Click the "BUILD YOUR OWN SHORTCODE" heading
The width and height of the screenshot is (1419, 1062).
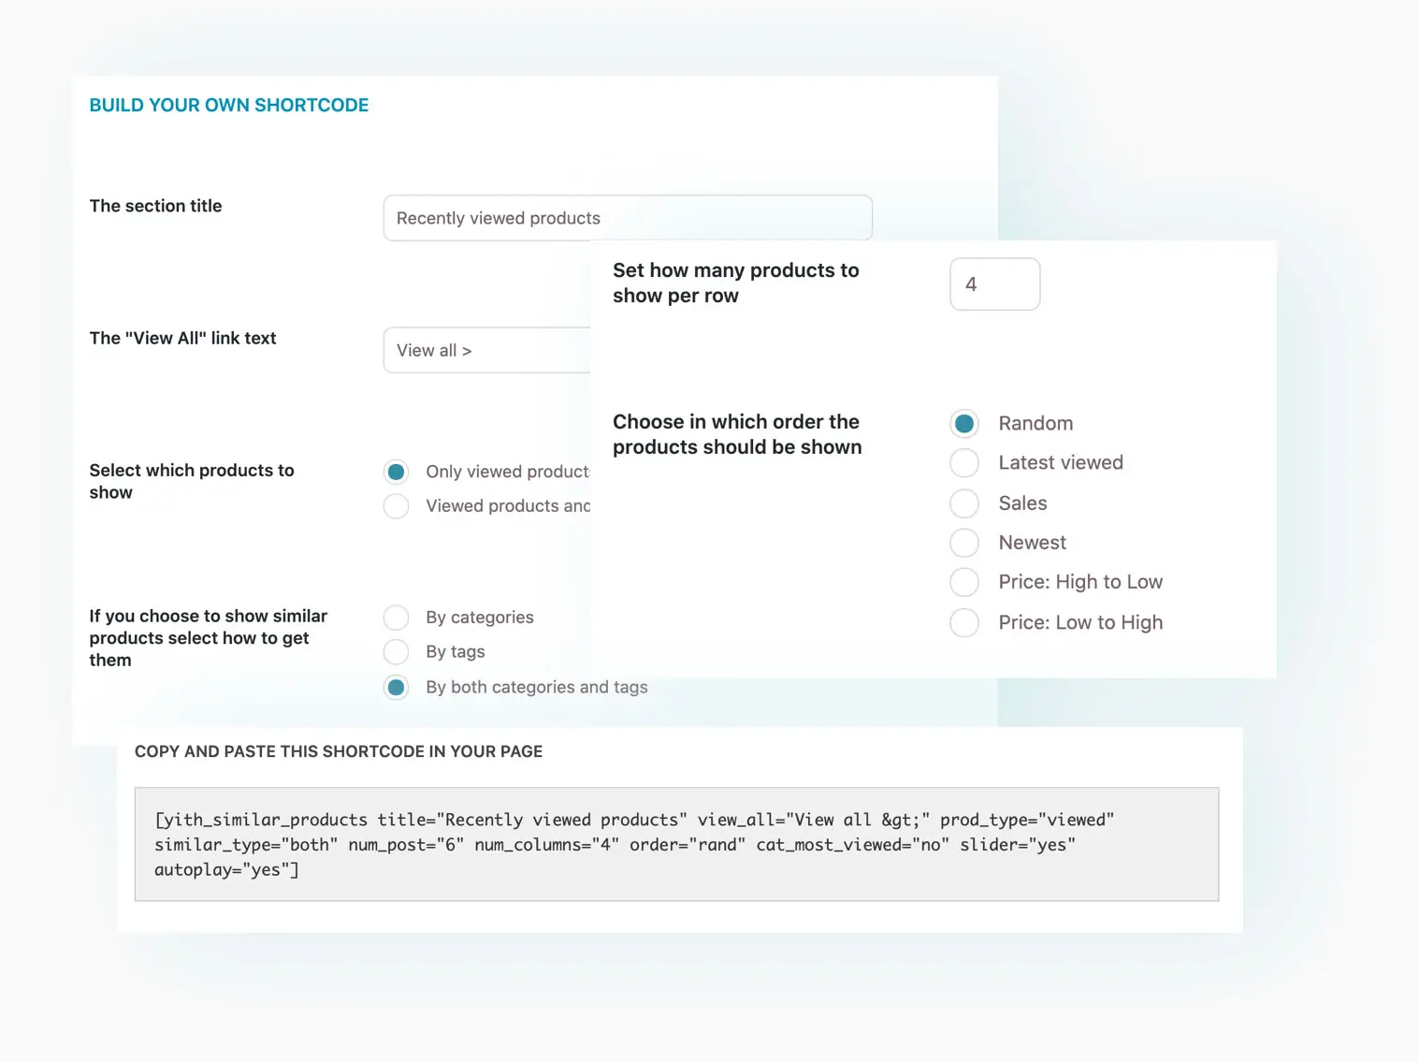click(x=229, y=106)
